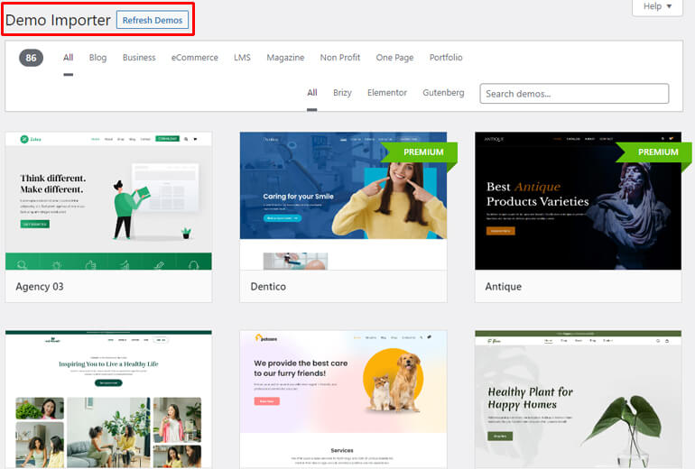Click the Refresh Demos button
Image resolution: width=695 pixels, height=469 pixels.
pos(152,21)
